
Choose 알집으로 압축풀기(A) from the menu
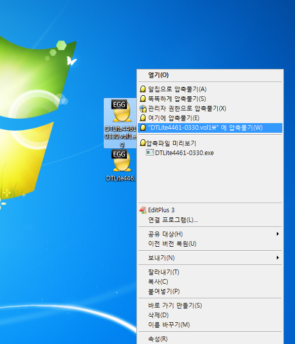click(x=210, y=89)
